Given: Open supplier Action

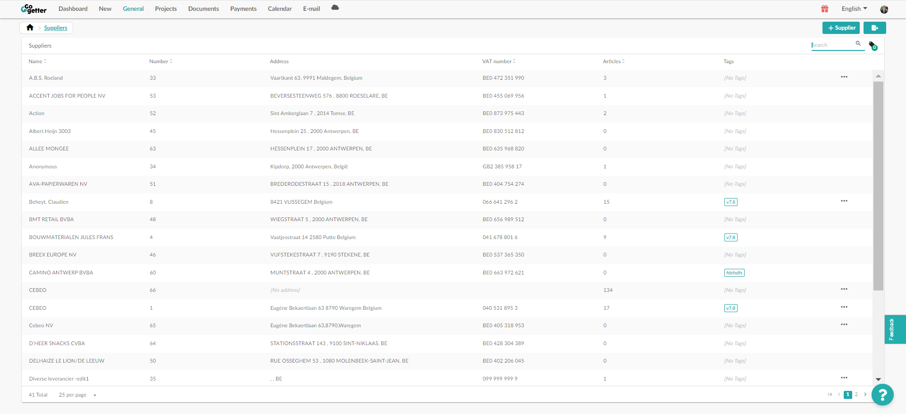Looking at the screenshot, I should (x=37, y=113).
